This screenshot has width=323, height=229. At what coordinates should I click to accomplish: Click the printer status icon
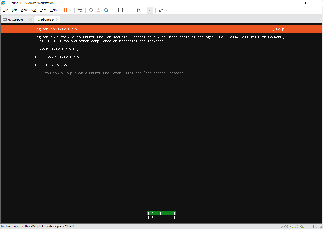[297, 226]
